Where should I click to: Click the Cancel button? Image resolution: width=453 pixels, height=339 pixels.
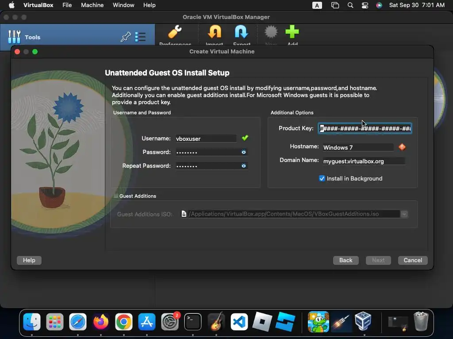tap(413, 260)
